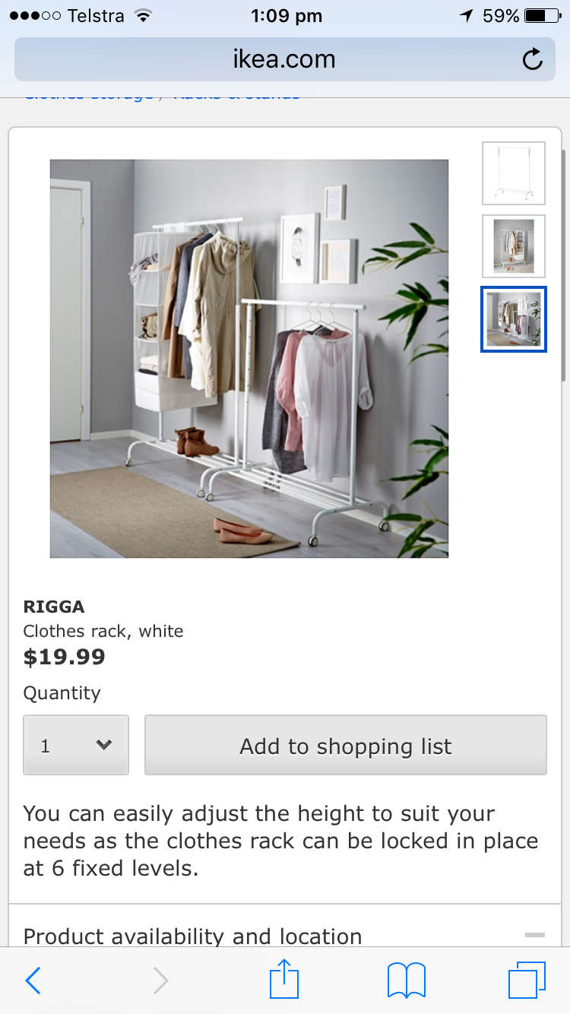The height and width of the screenshot is (1014, 570).
Task: Show all open tabs icon
Action: 527,980
